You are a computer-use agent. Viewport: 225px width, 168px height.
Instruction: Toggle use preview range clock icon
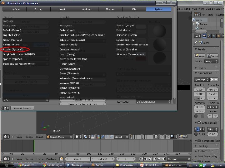pyautogui.click(x=62, y=159)
